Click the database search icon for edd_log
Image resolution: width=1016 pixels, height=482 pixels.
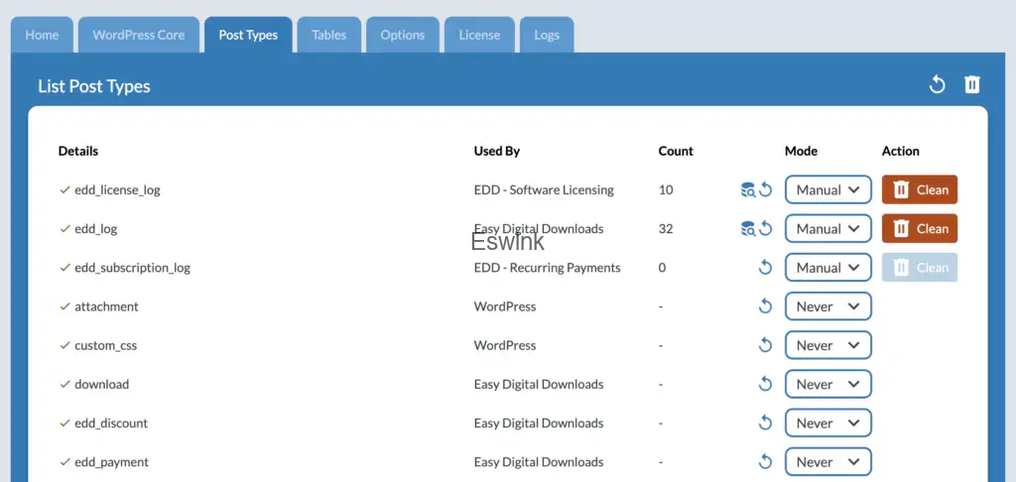click(x=748, y=229)
